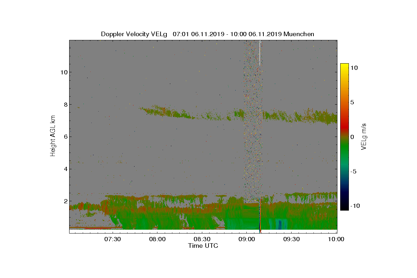The image size is (417, 278).
Task: Click the 08:00 time tick label
Action: coord(157,239)
